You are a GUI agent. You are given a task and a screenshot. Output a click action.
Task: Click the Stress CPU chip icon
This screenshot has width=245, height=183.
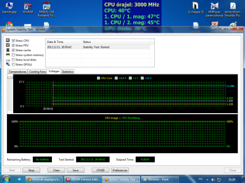click(8, 40)
